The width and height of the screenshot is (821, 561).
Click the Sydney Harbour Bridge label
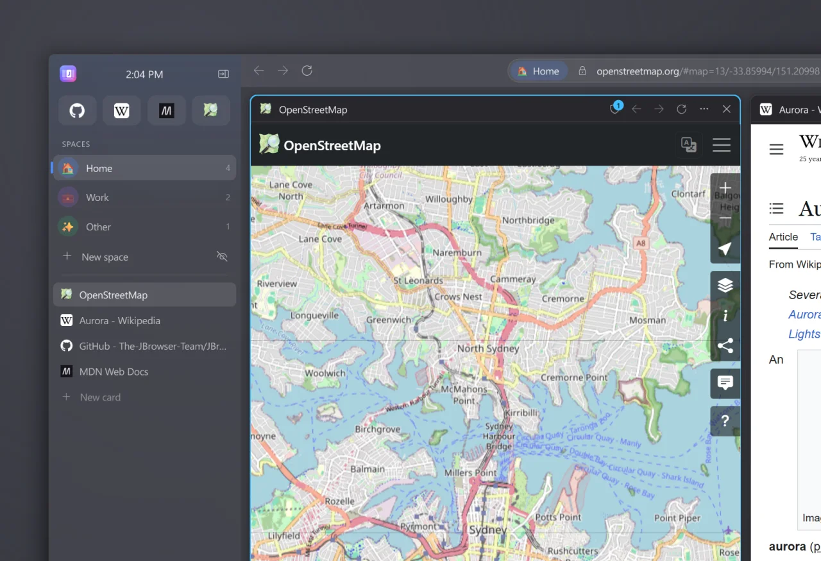tap(499, 436)
